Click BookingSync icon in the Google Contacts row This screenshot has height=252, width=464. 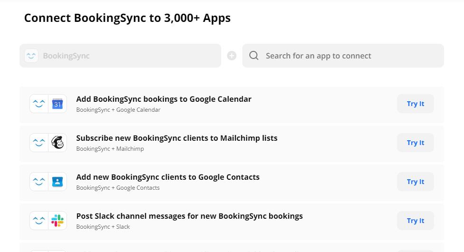pyautogui.click(x=39, y=182)
